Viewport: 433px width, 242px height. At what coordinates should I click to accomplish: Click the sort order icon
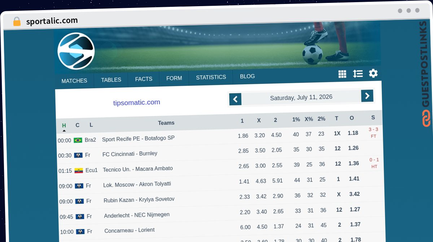pos(358,74)
